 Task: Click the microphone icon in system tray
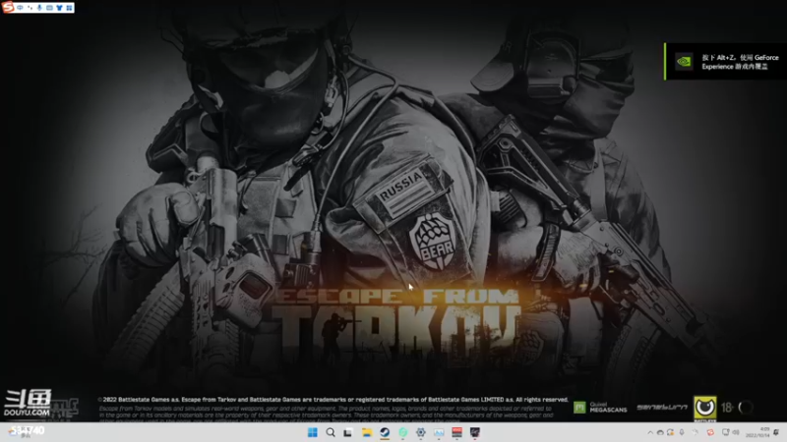coord(682,432)
